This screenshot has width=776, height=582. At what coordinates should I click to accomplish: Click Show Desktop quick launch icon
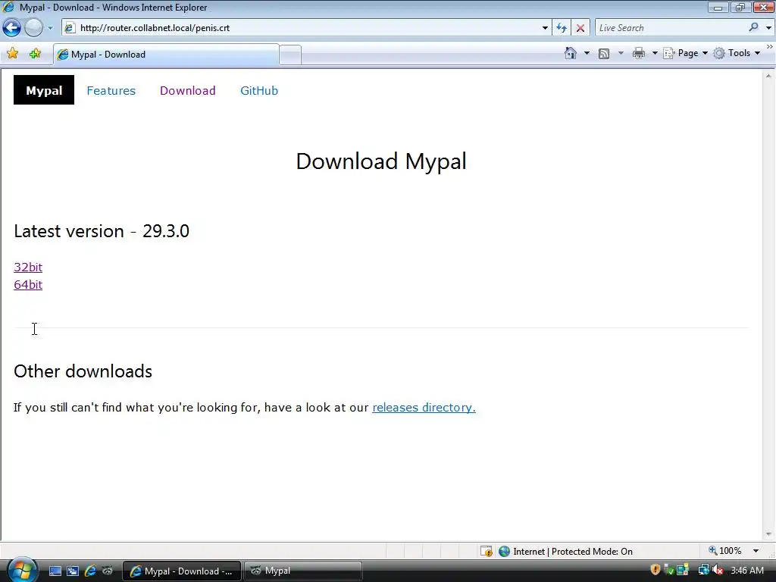click(x=55, y=571)
